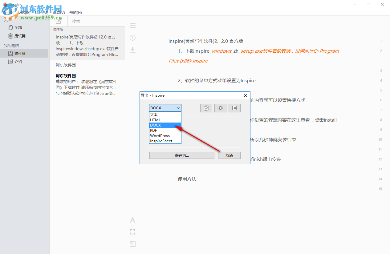Open the blank 河东软件园 note in list
The width and height of the screenshot is (390, 254).
click(x=87, y=65)
